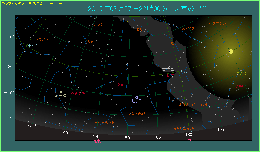Click the さそり constellation label
The height and width of the screenshot is (152, 260).
tap(241, 86)
